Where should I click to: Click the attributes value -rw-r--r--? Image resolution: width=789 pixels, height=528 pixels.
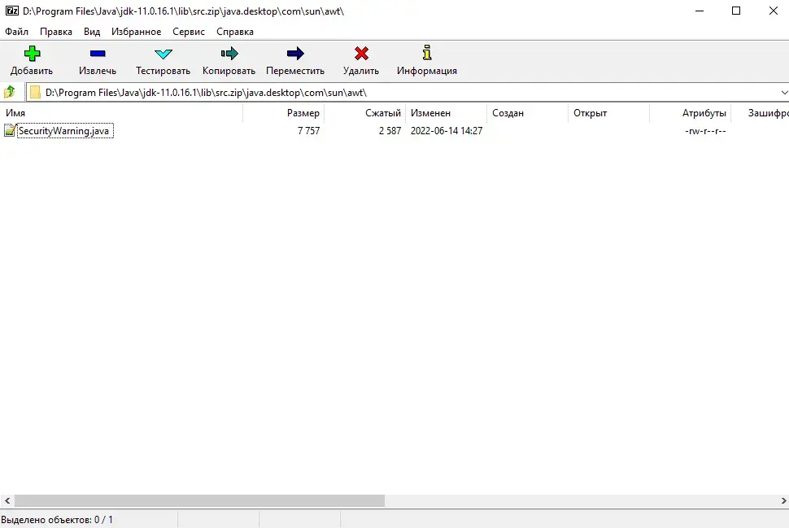pos(705,131)
